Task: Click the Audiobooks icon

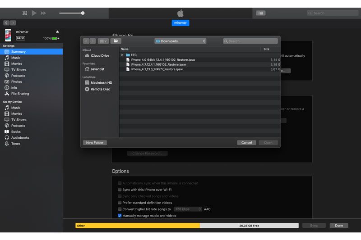Action: coord(7,138)
